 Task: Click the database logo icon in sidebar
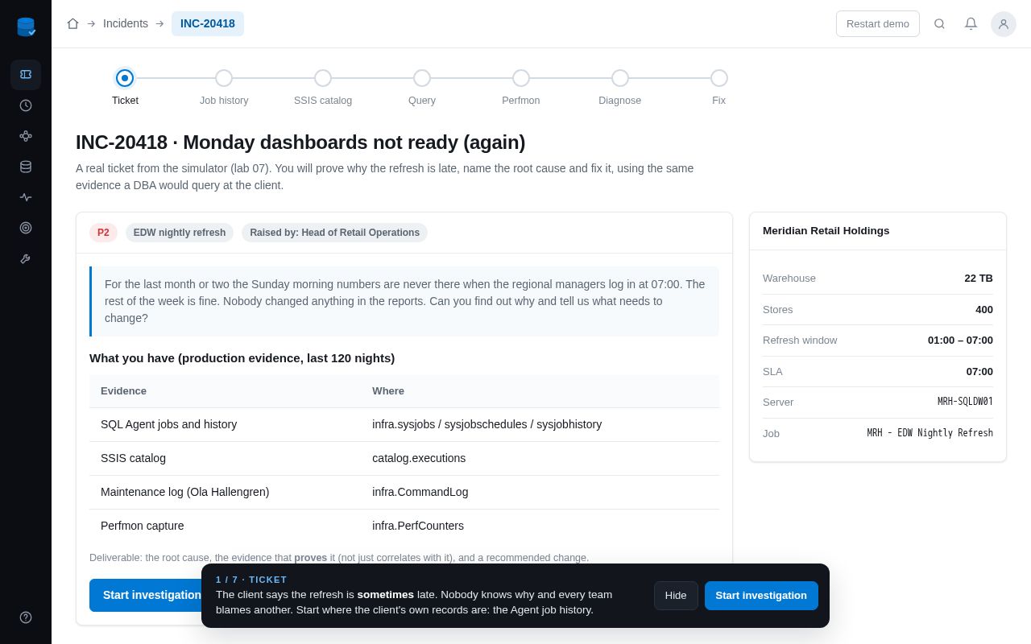coord(26,27)
